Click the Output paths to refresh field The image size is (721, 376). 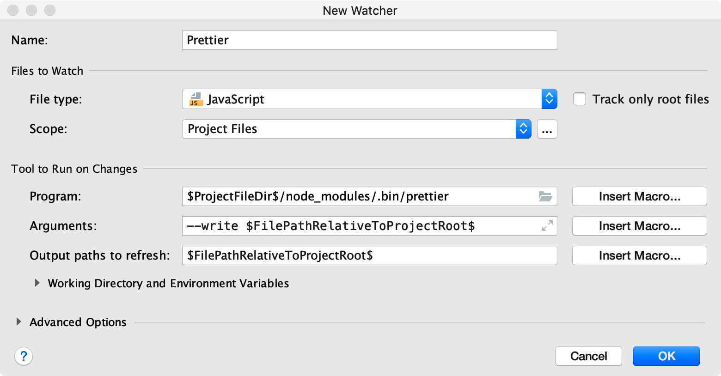click(x=369, y=255)
